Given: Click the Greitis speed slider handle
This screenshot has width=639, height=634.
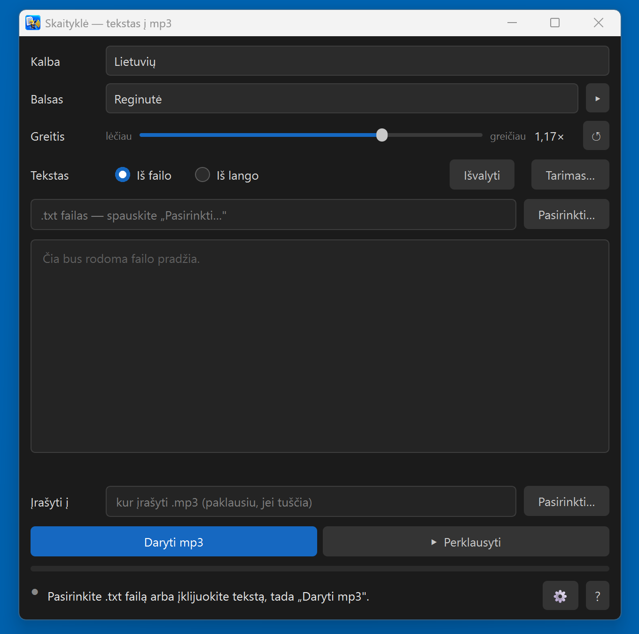Looking at the screenshot, I should (382, 135).
